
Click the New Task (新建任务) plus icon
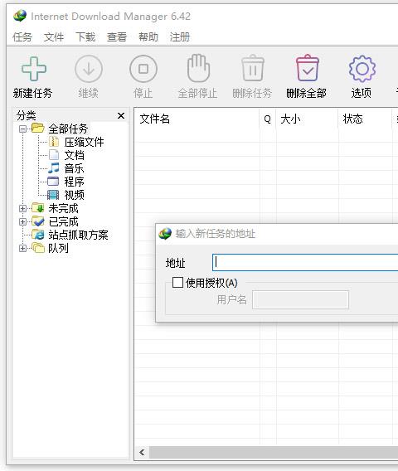(34, 69)
